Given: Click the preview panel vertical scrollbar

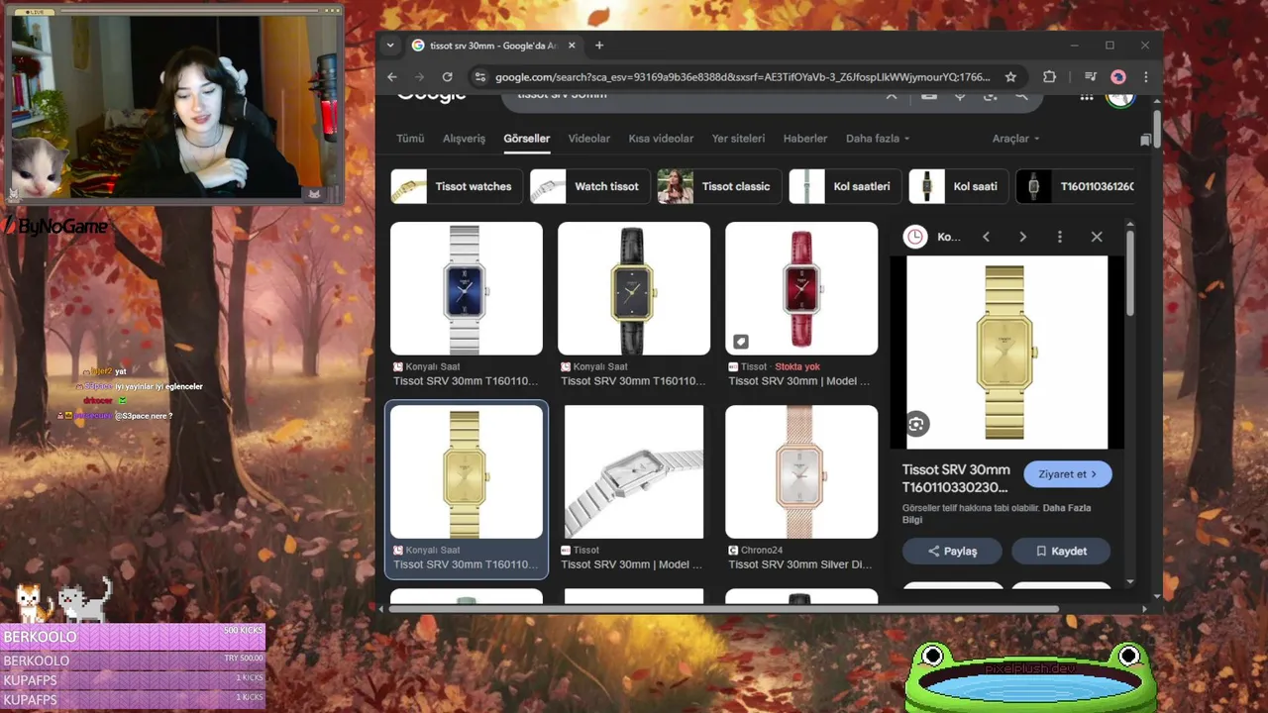Looking at the screenshot, I should click(1130, 273).
